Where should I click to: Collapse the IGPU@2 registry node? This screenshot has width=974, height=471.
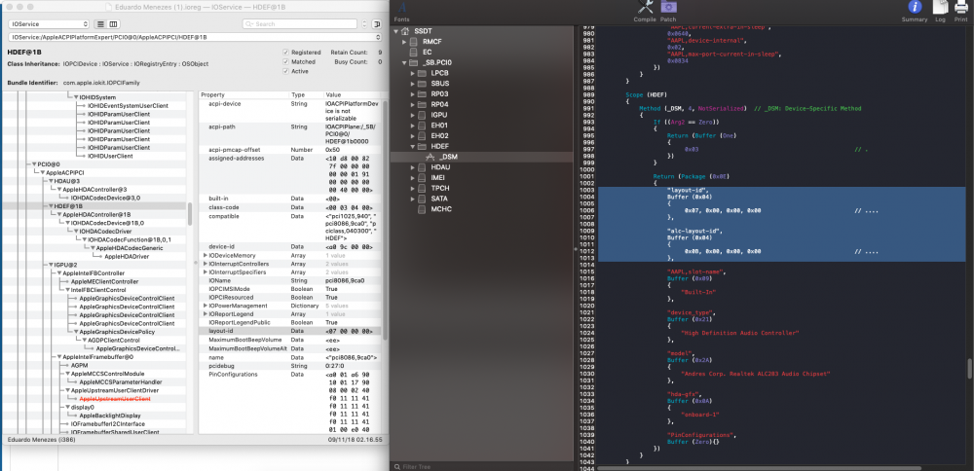(51, 265)
